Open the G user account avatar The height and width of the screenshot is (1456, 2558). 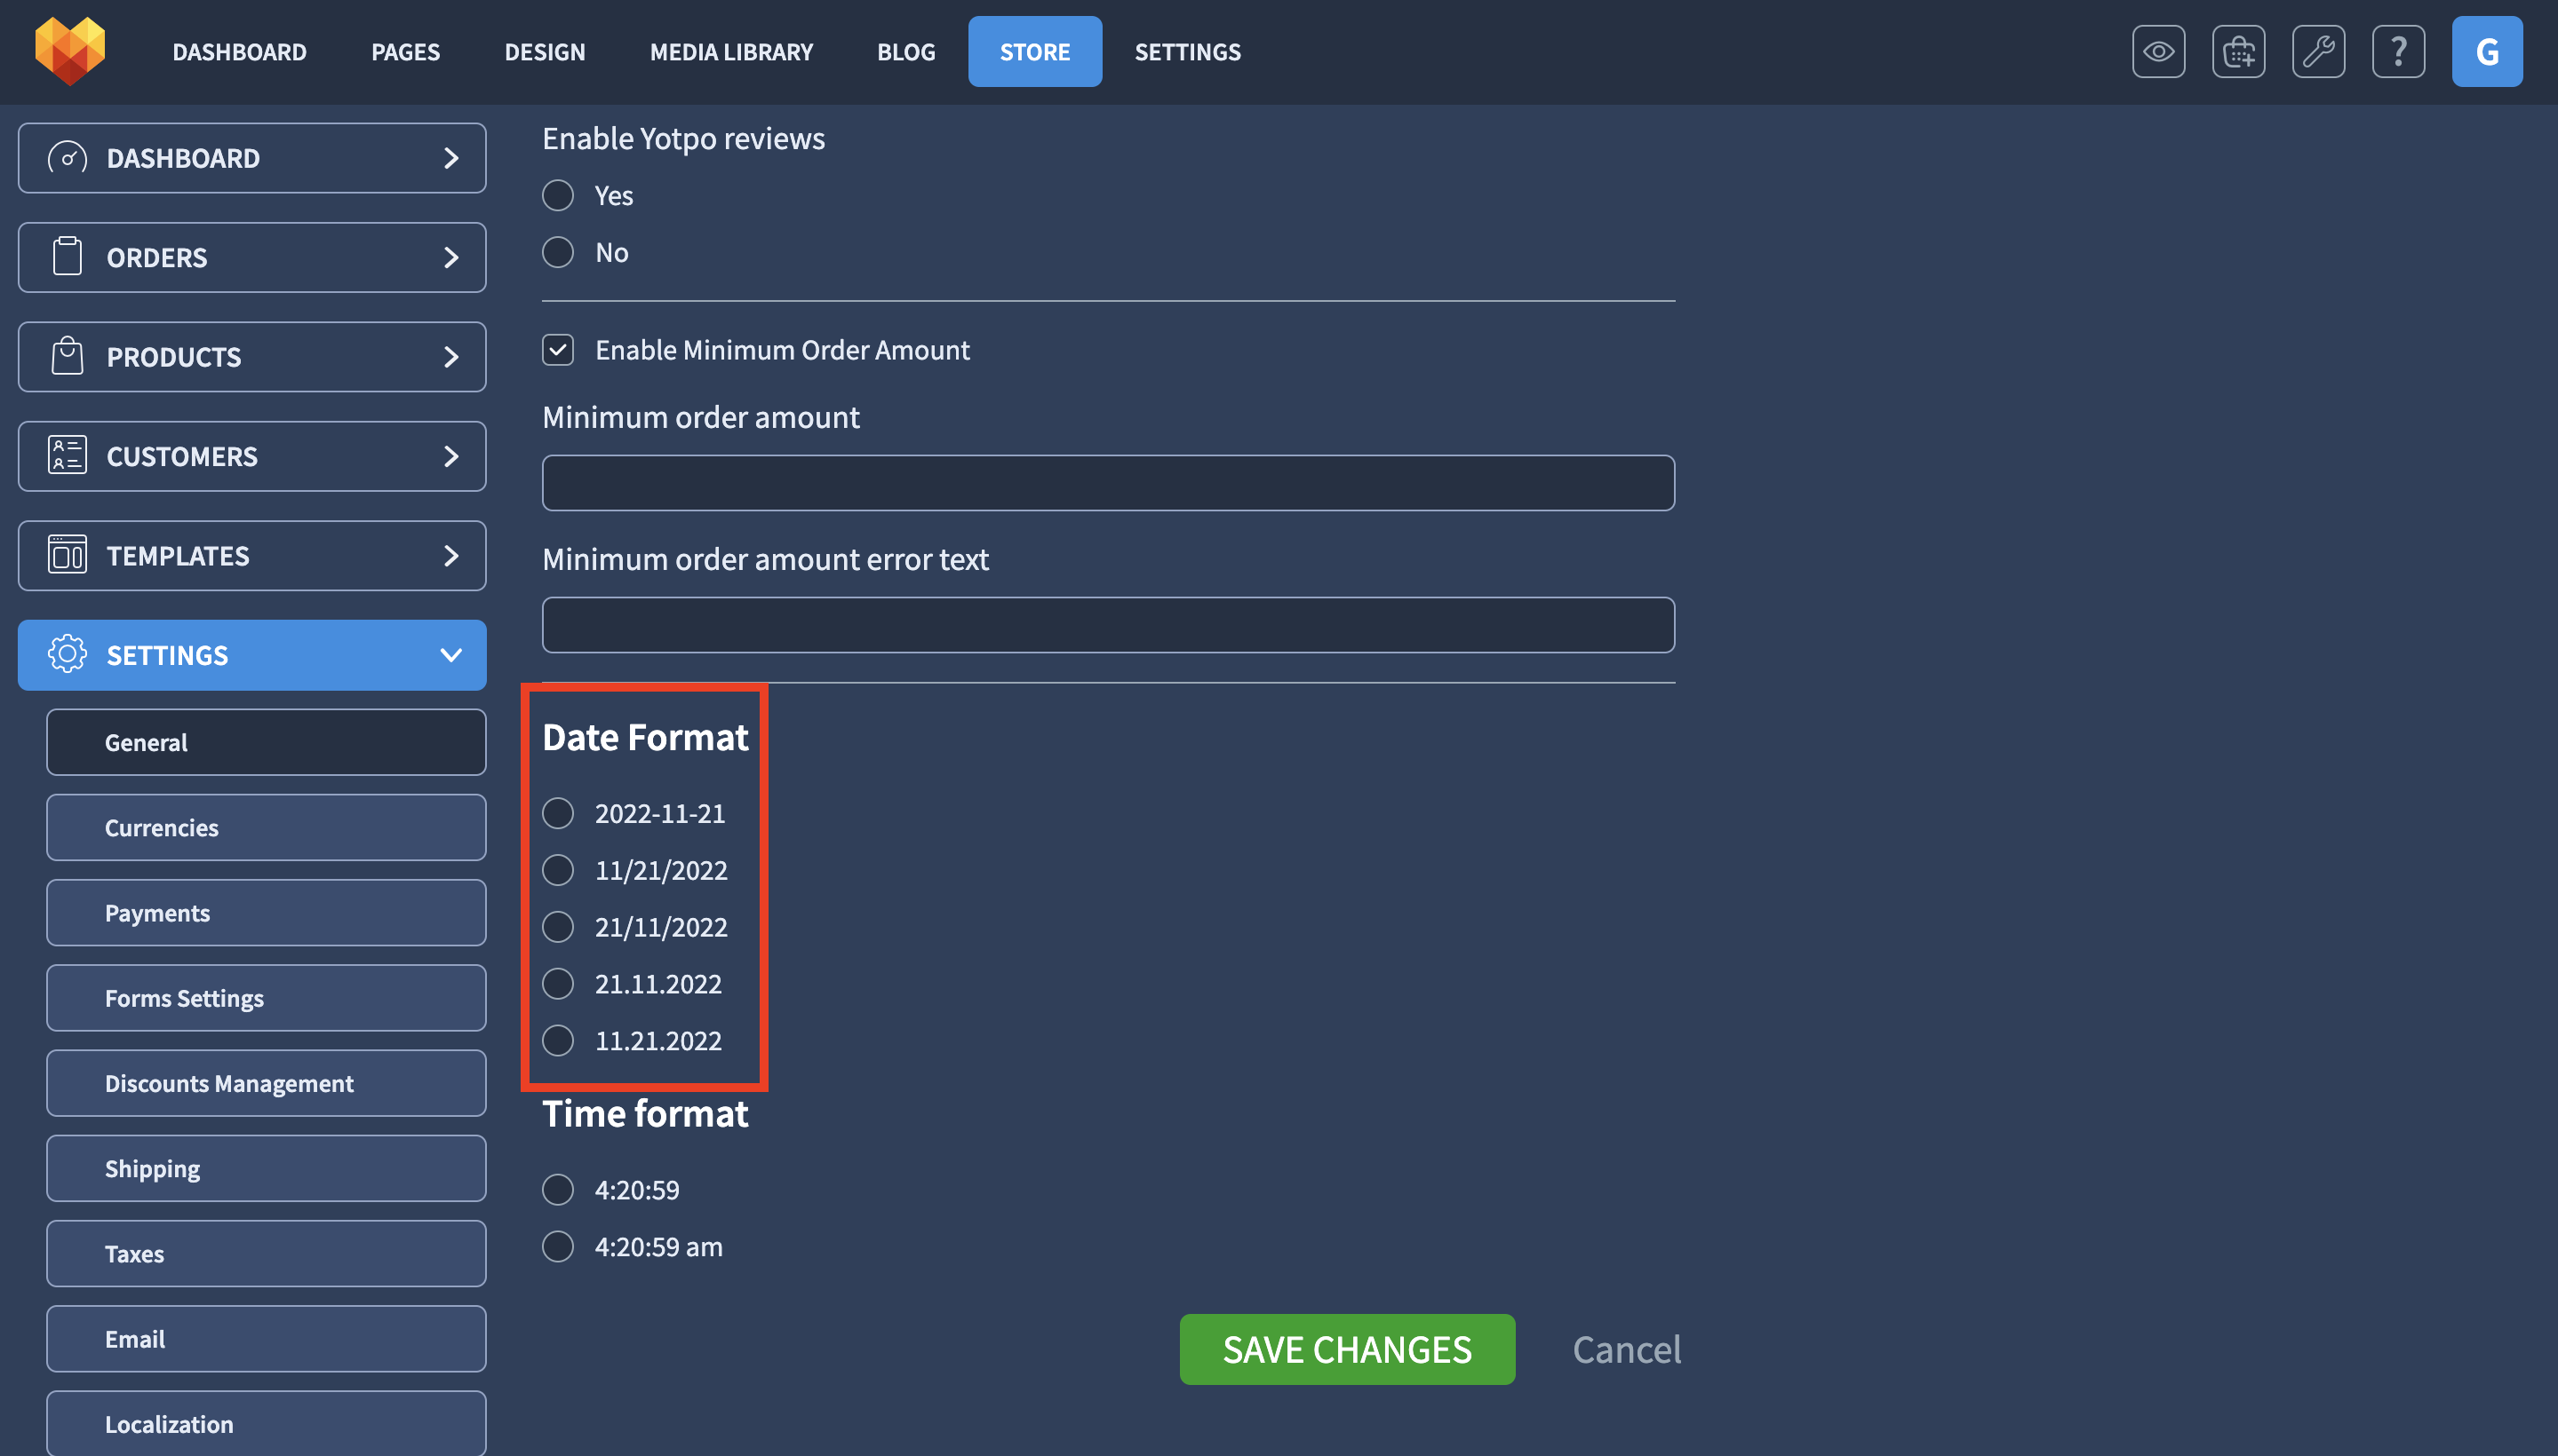[x=2487, y=51]
